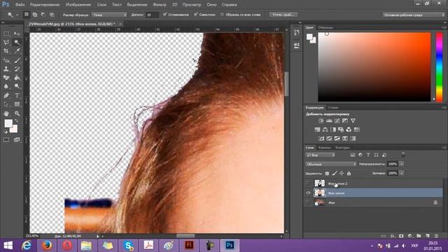This screenshot has height=252, width=448.
Task: Adjust the hue spectrum slider
Action: coord(439,67)
